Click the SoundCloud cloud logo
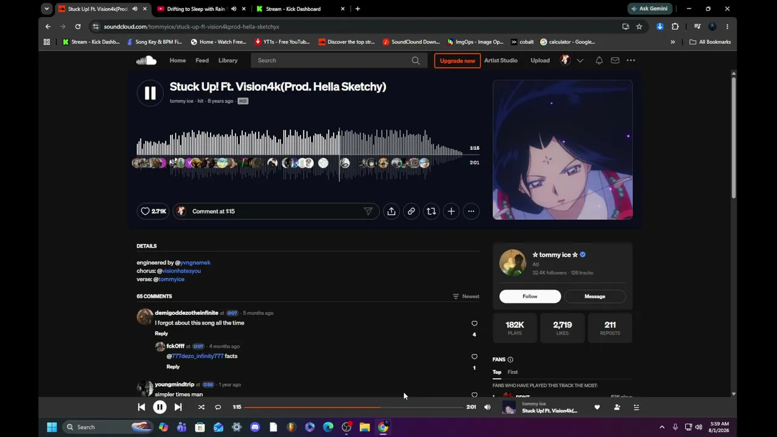This screenshot has width=777, height=437. pos(146,60)
